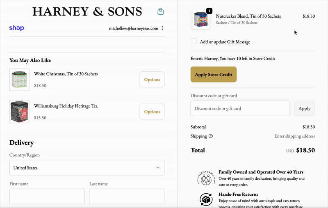328x208 pixels.
Task: Click the Nutcracker Blend product thumbnail
Action: click(201, 20)
